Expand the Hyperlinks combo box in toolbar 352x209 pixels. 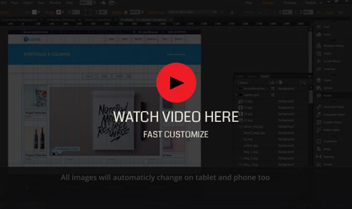(x=192, y=12)
